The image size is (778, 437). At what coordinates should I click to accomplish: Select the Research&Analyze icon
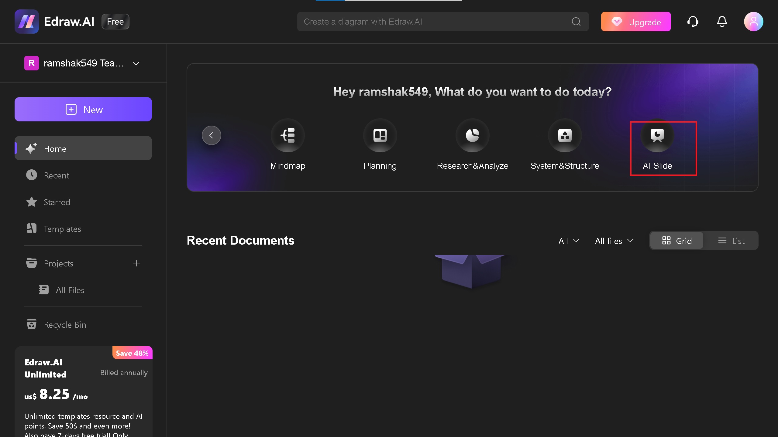472,135
